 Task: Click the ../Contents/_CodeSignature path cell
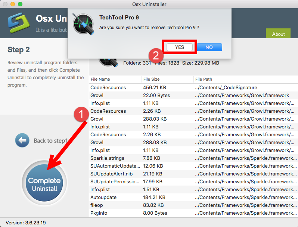pyautogui.click(x=226, y=88)
